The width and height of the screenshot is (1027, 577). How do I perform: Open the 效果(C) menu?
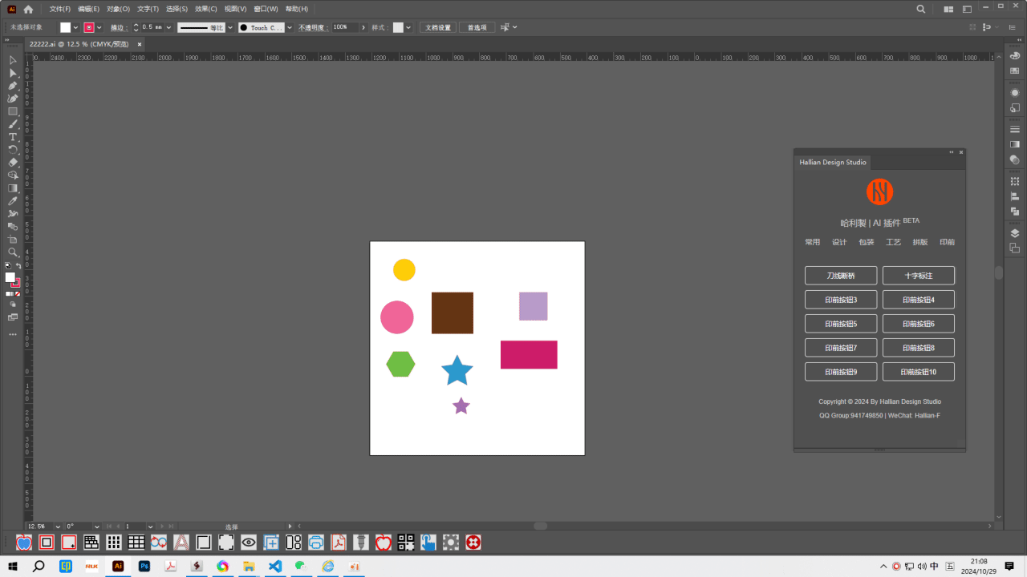tap(206, 9)
